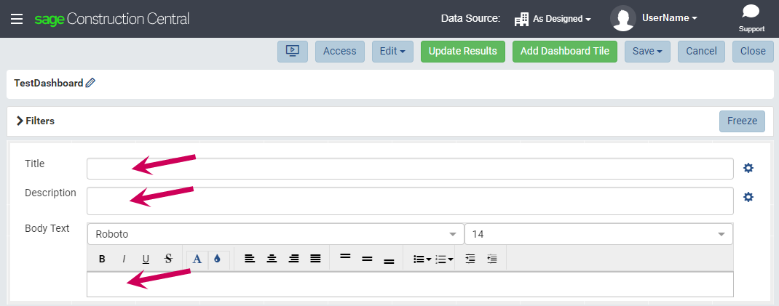This screenshot has width=779, height=306.
Task: Justify the body text alignment
Action: point(315,259)
